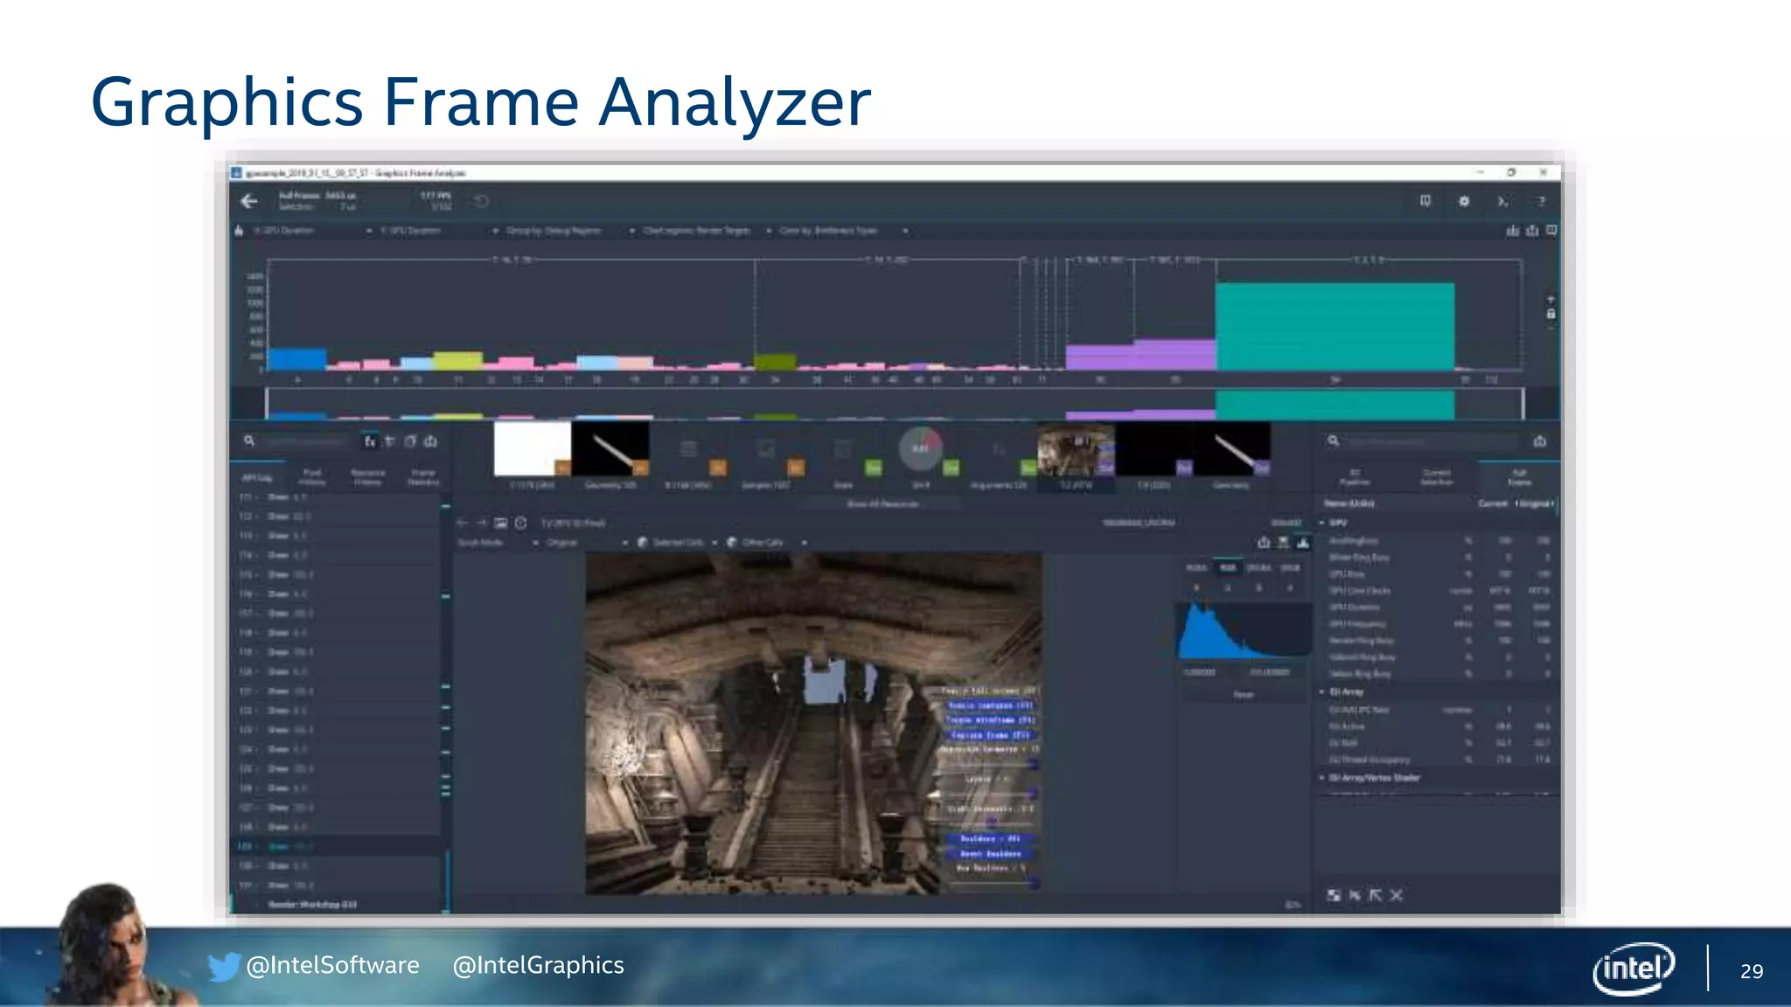Click export icon above histogram
This screenshot has height=1007, width=1791.
coord(1263,543)
